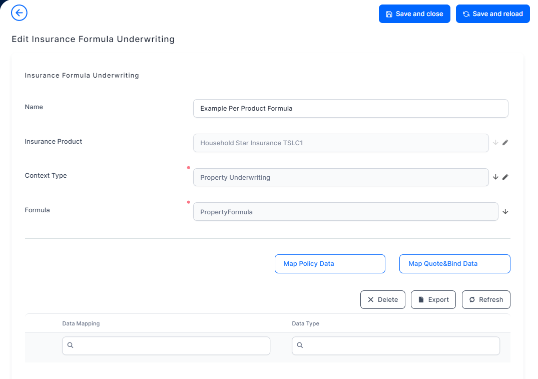The width and height of the screenshot is (538, 379).
Task: Refresh the data mapping grid
Action: pyautogui.click(x=486, y=300)
